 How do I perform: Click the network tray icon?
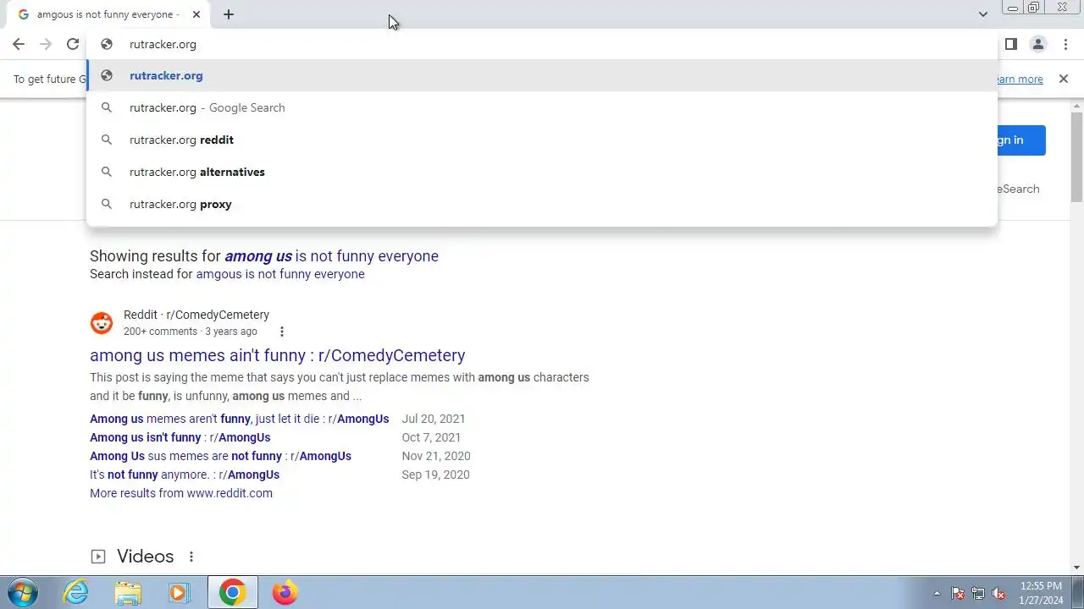(x=978, y=593)
